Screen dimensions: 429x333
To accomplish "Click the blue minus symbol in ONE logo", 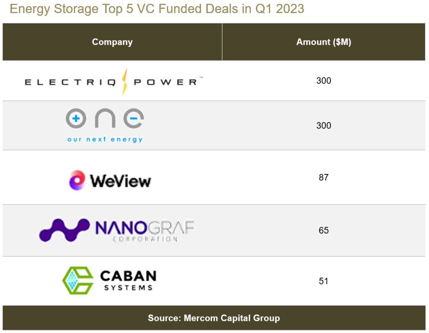I will coord(133,119).
